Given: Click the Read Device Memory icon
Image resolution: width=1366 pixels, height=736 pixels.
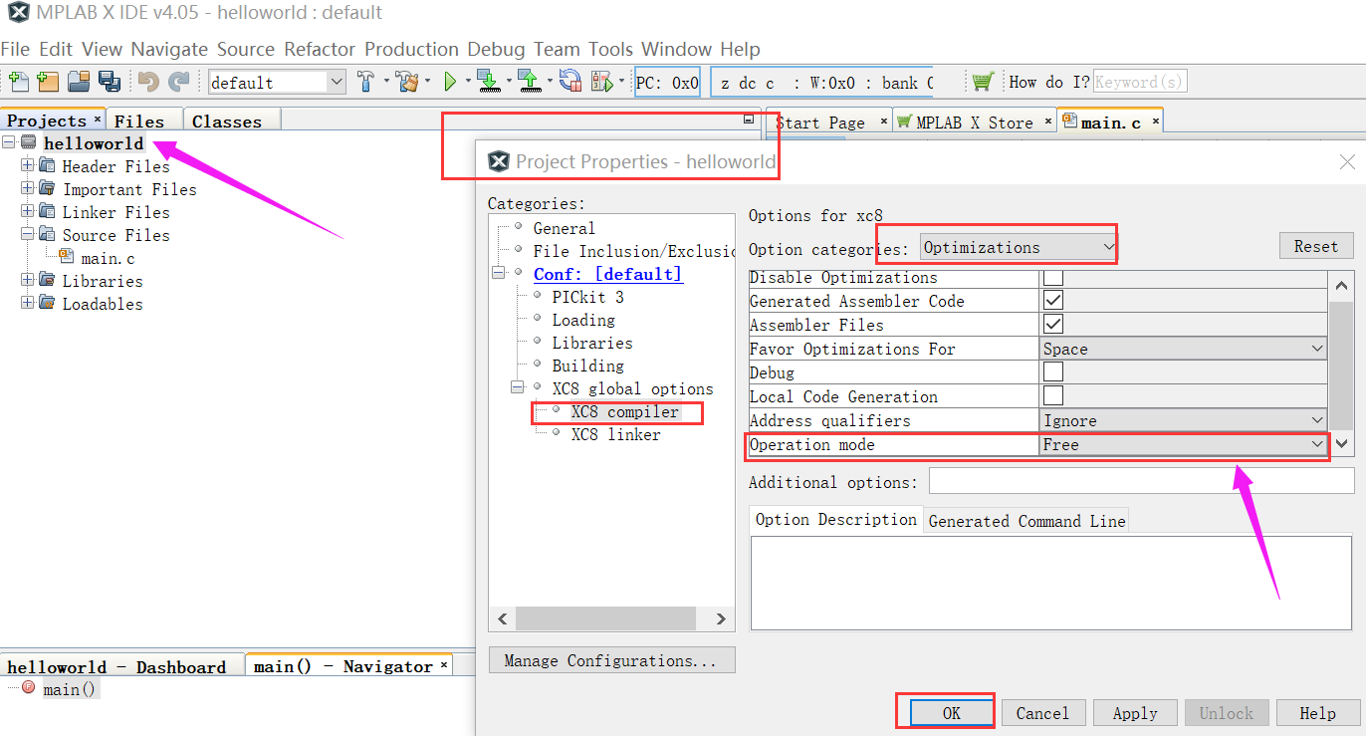Looking at the screenshot, I should tap(529, 82).
